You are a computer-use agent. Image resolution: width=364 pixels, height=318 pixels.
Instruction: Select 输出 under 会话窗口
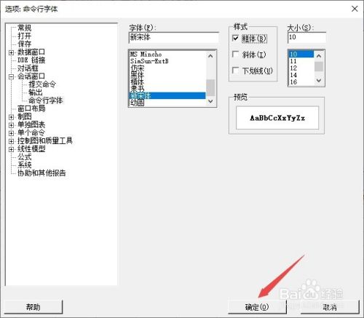36,92
